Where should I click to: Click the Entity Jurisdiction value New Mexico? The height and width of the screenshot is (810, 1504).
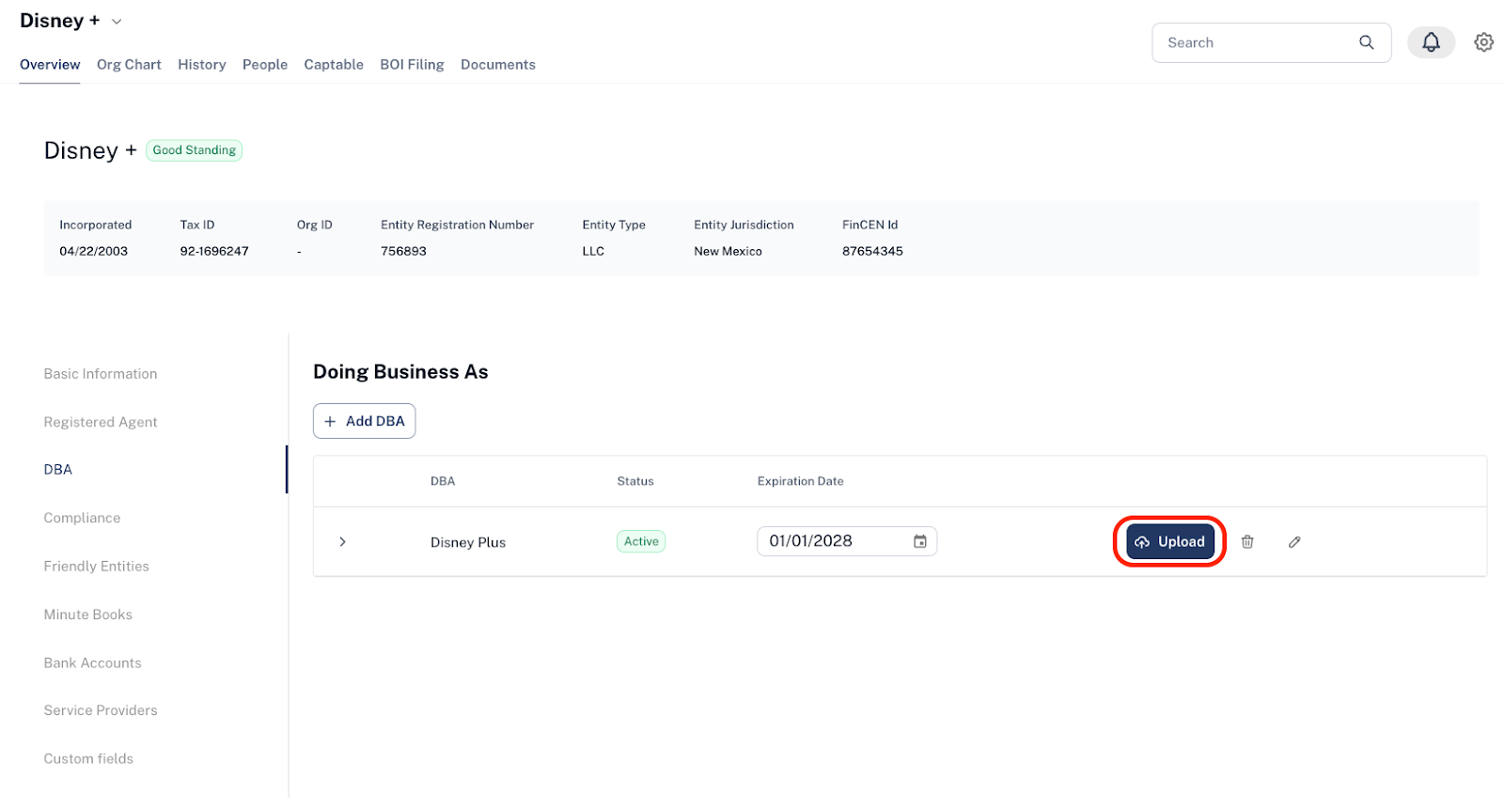coord(728,251)
